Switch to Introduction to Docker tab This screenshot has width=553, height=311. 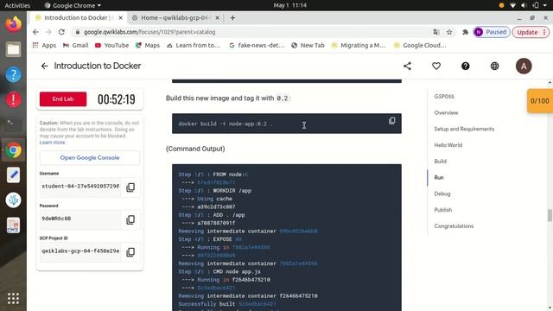pyautogui.click(x=79, y=17)
